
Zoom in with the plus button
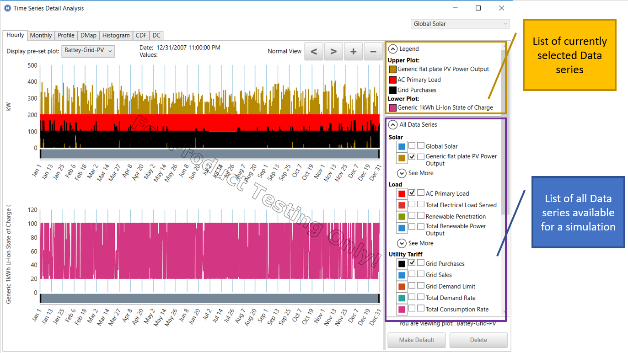353,52
